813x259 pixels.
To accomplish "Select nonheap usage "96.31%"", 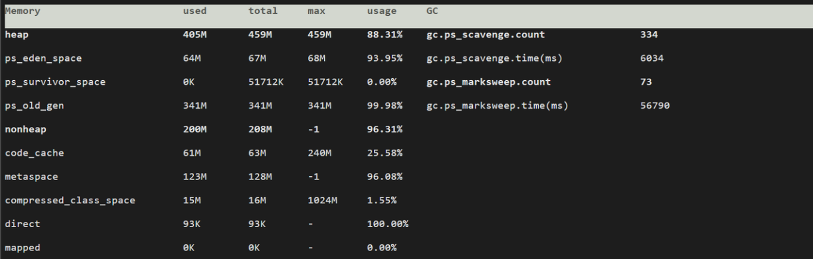I will [385, 130].
